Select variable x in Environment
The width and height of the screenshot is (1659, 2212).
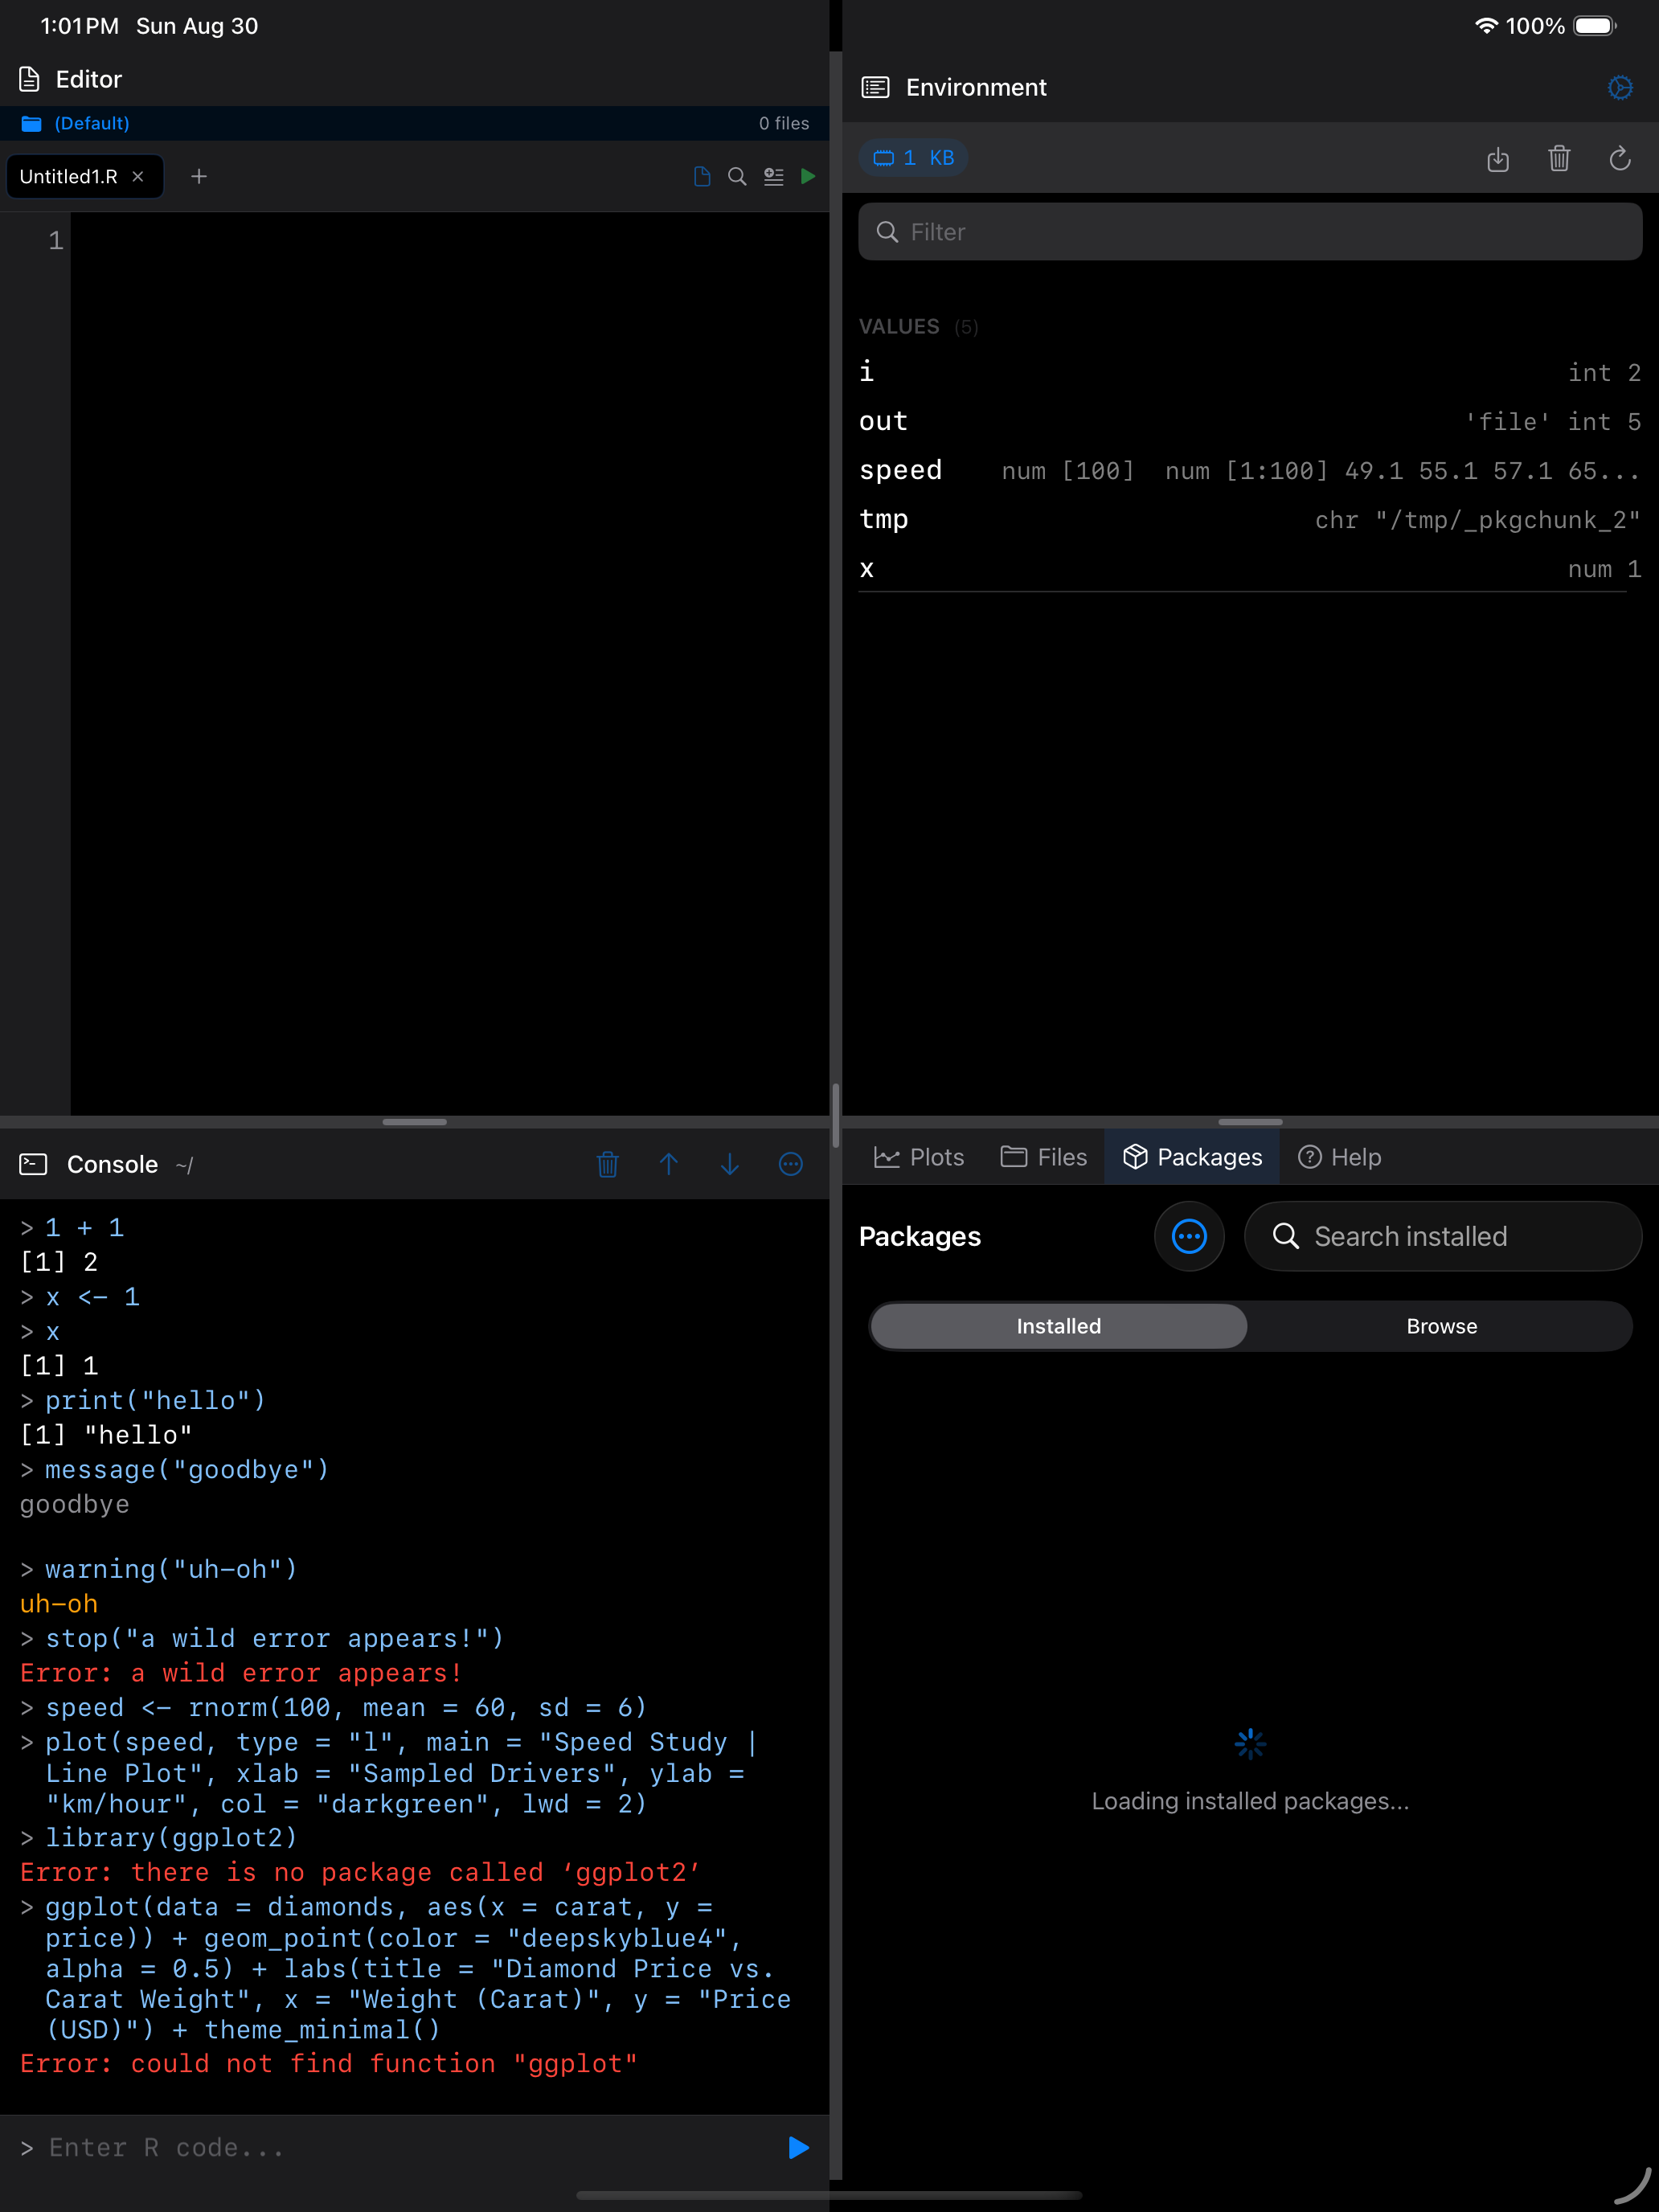point(1250,568)
